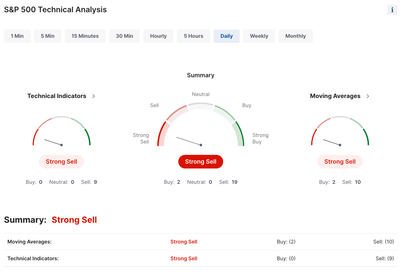Click the solid red Strong Sell summary badge

201,162
